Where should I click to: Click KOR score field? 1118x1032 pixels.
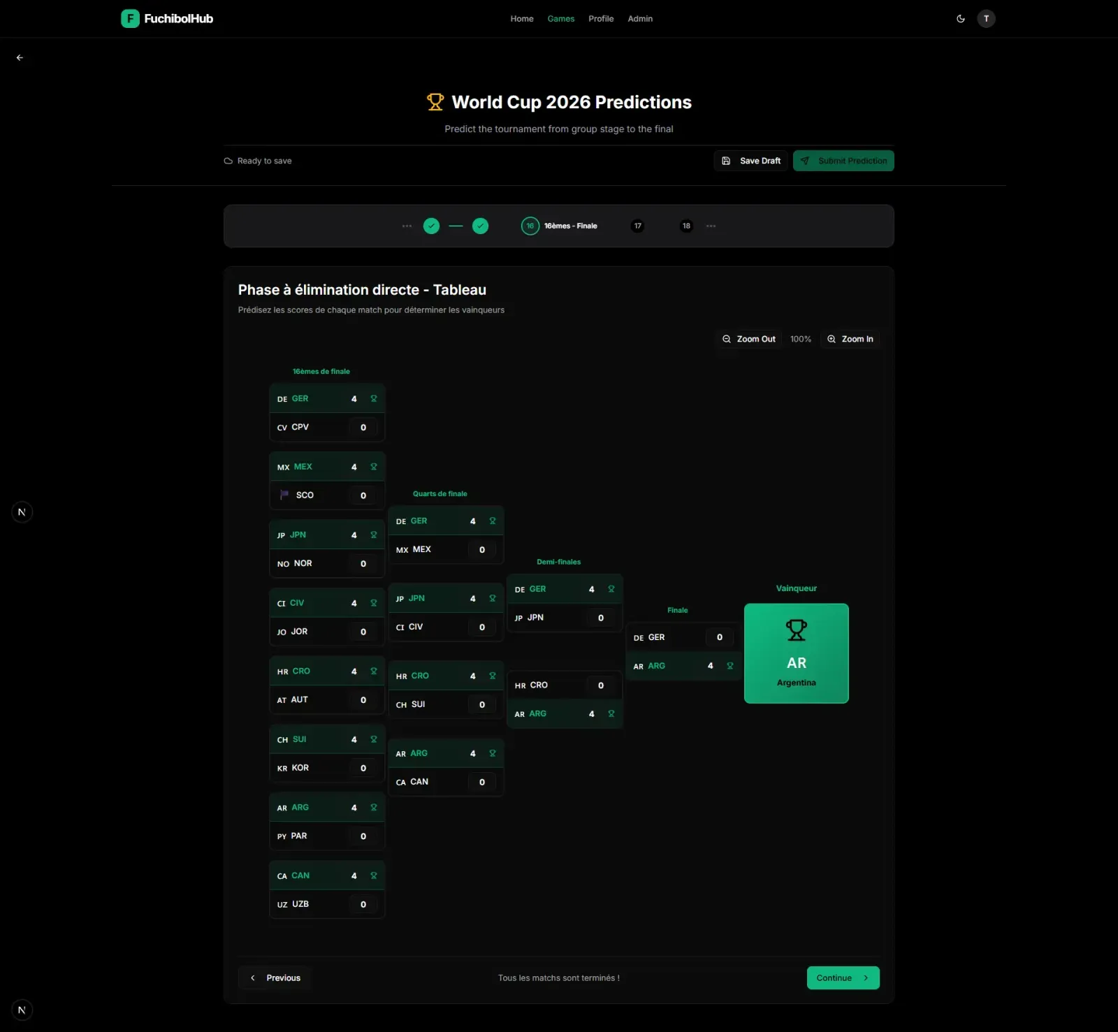coord(363,768)
